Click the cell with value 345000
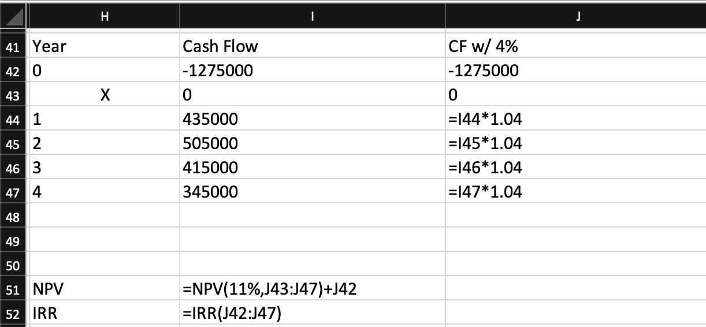This screenshot has height=327, width=706. (x=313, y=192)
